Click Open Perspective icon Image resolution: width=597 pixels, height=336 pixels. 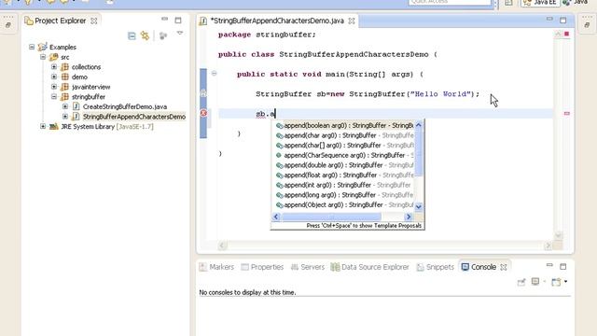[508, 2]
